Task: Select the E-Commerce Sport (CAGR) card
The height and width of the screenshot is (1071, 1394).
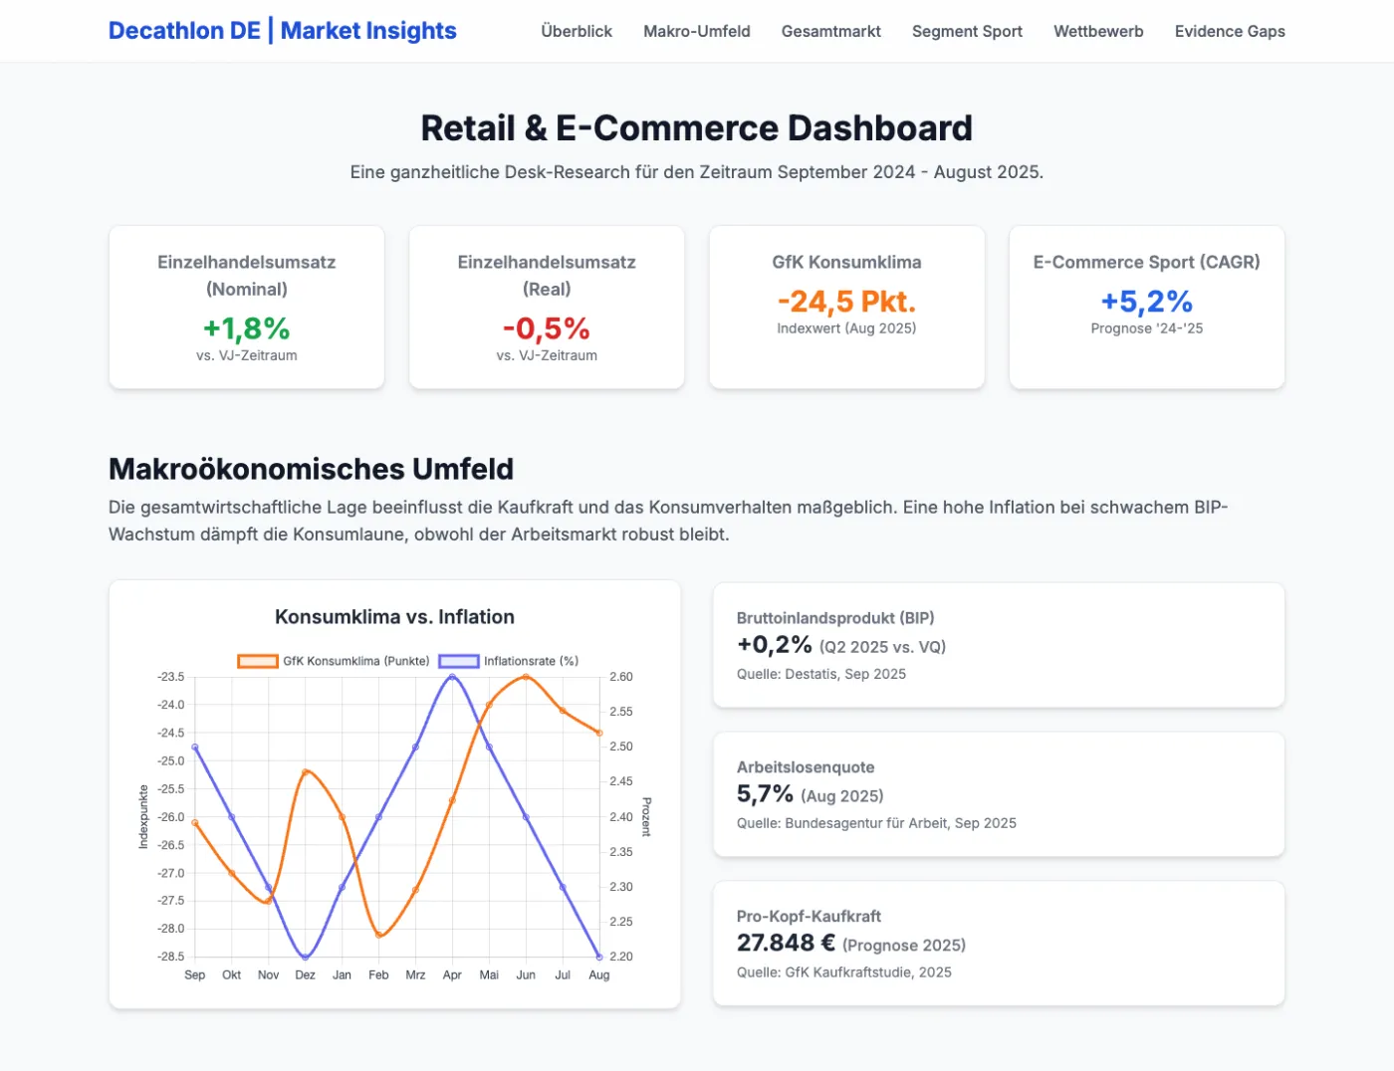Action: pyautogui.click(x=1147, y=308)
